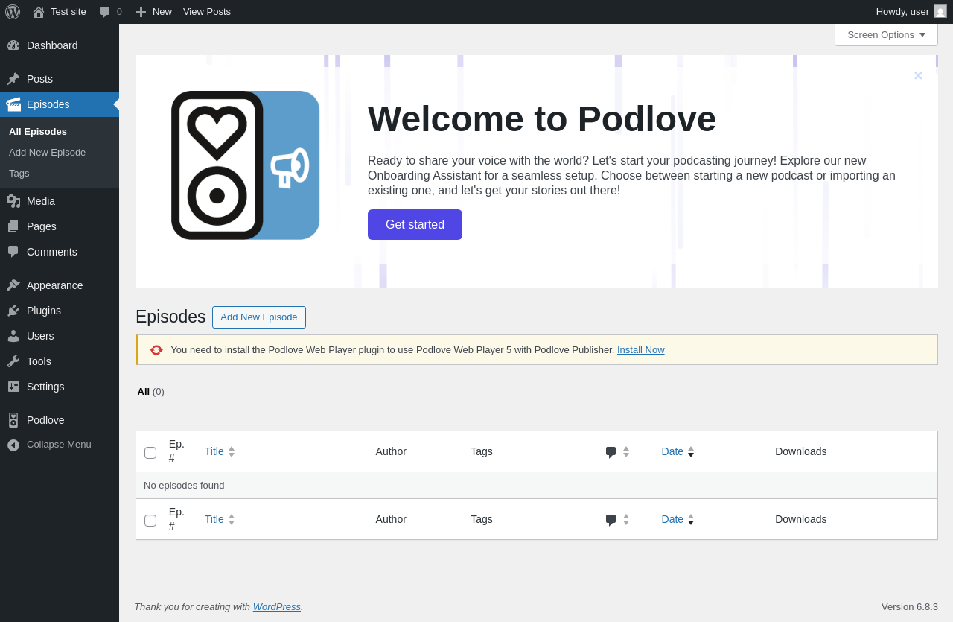Open the Pages menu item
953x622 pixels.
coord(60,226)
